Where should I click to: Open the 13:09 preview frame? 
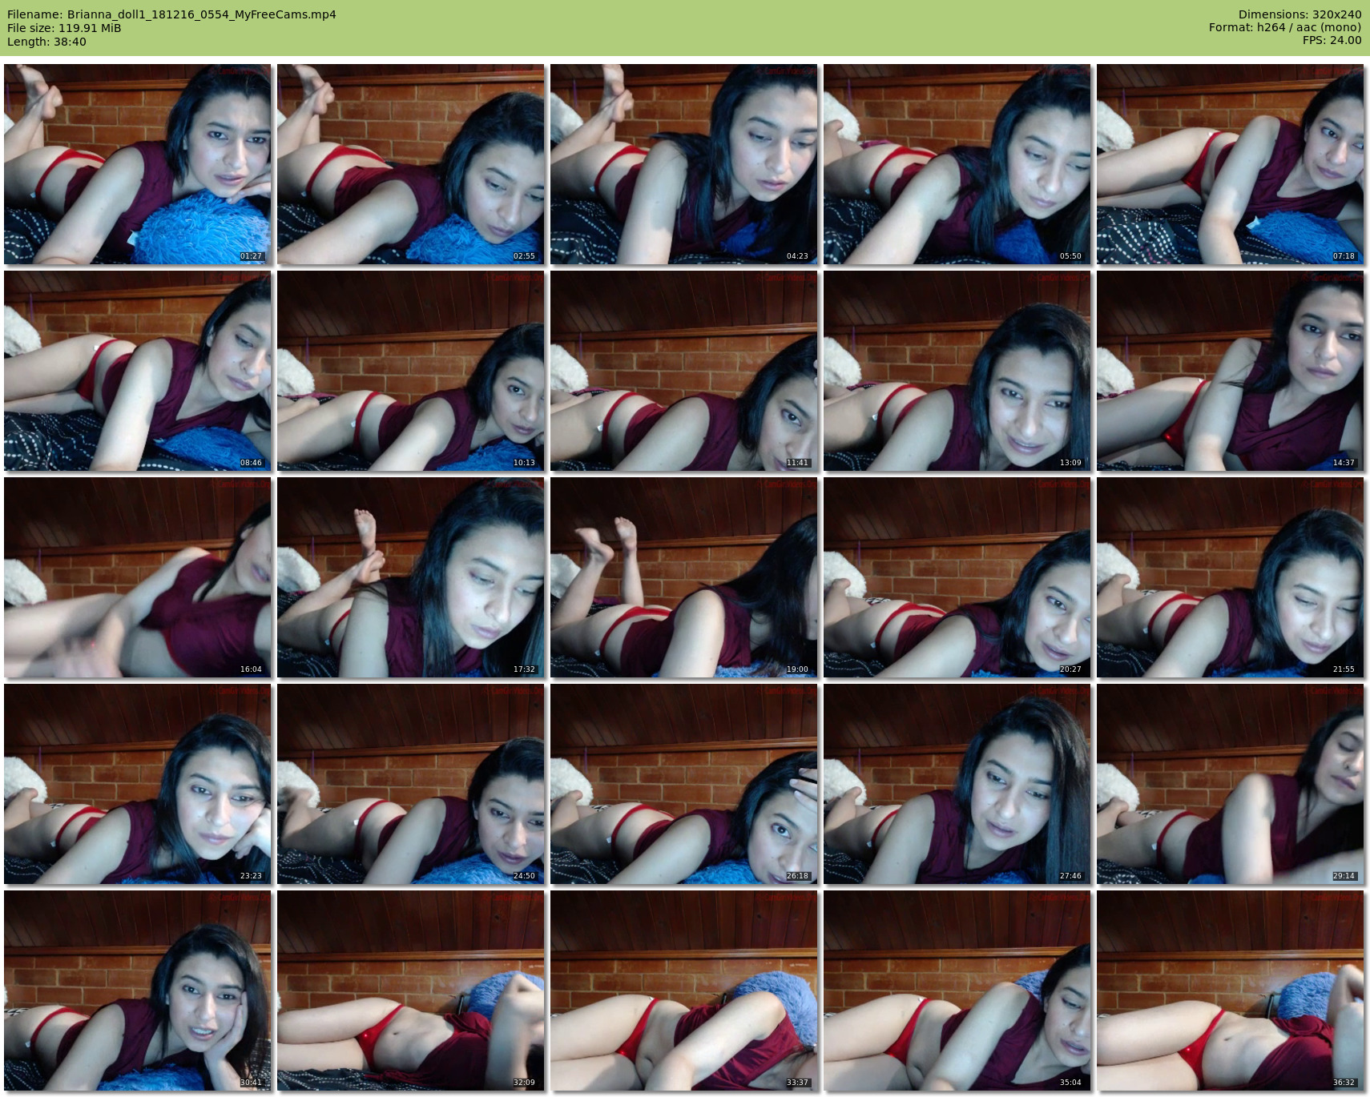957,371
